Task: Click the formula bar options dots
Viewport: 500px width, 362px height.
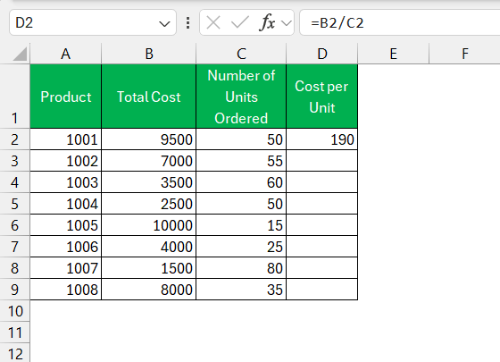Action: click(188, 23)
